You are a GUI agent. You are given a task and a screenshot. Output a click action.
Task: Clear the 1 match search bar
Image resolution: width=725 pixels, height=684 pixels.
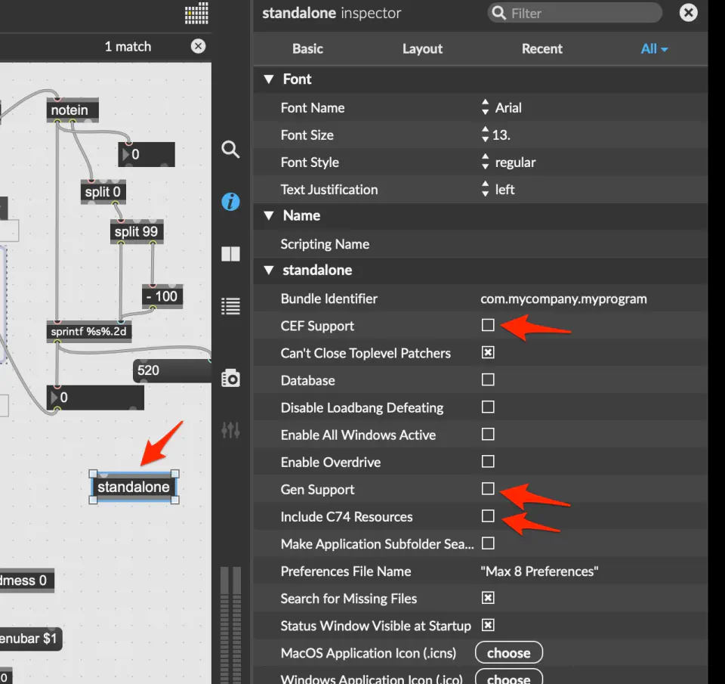(198, 46)
